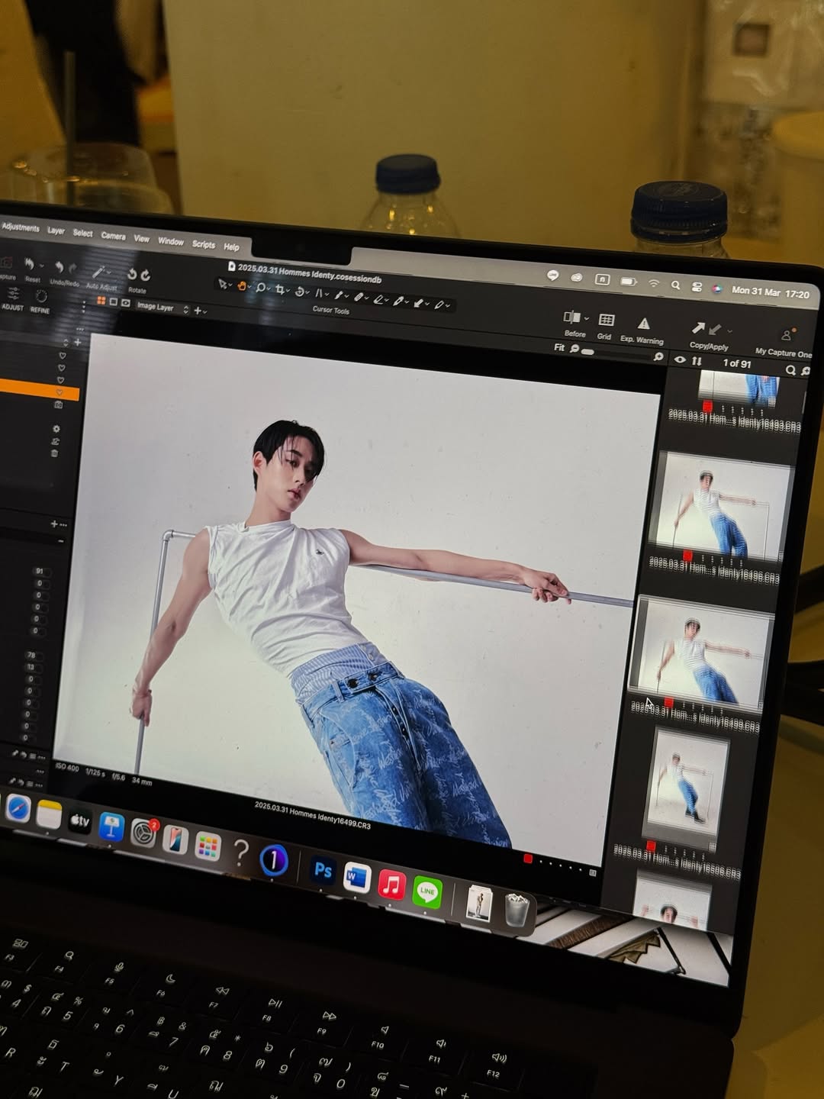The image size is (824, 1099).
Task: Switch to the REFINE tool tab
Action: (40, 302)
